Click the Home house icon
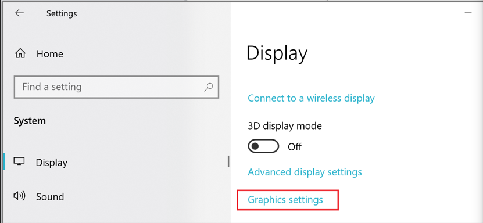The width and height of the screenshot is (483, 223). point(20,54)
